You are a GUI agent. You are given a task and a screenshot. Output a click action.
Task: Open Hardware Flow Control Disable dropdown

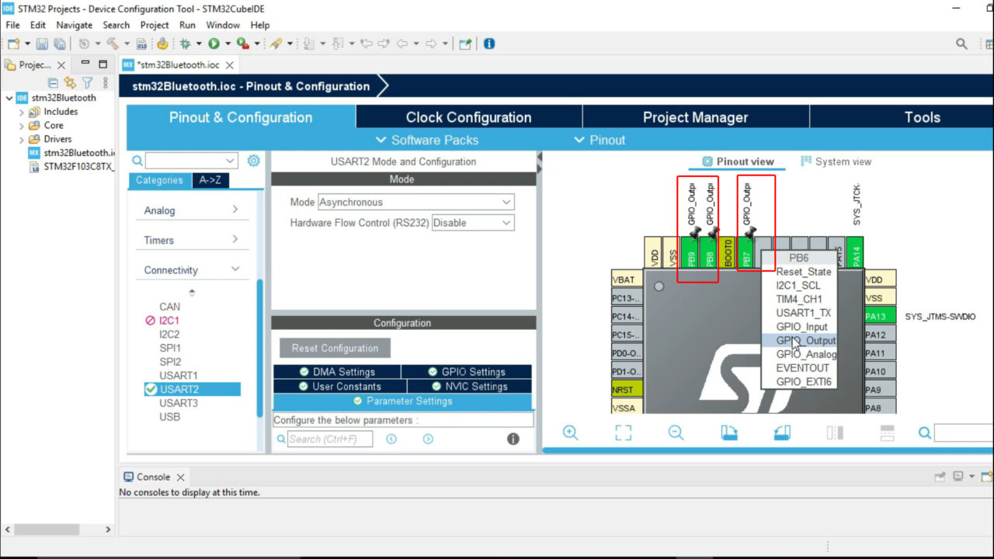(x=473, y=223)
